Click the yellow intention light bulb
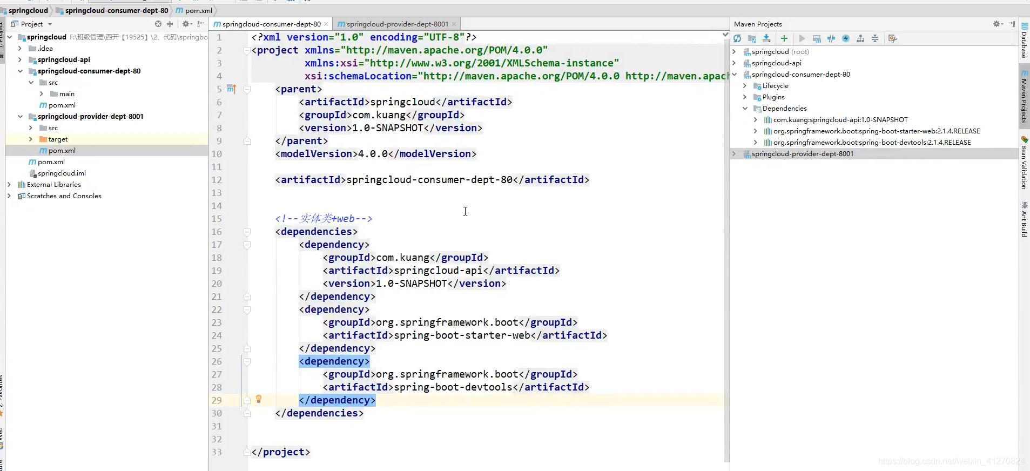 [x=259, y=399]
